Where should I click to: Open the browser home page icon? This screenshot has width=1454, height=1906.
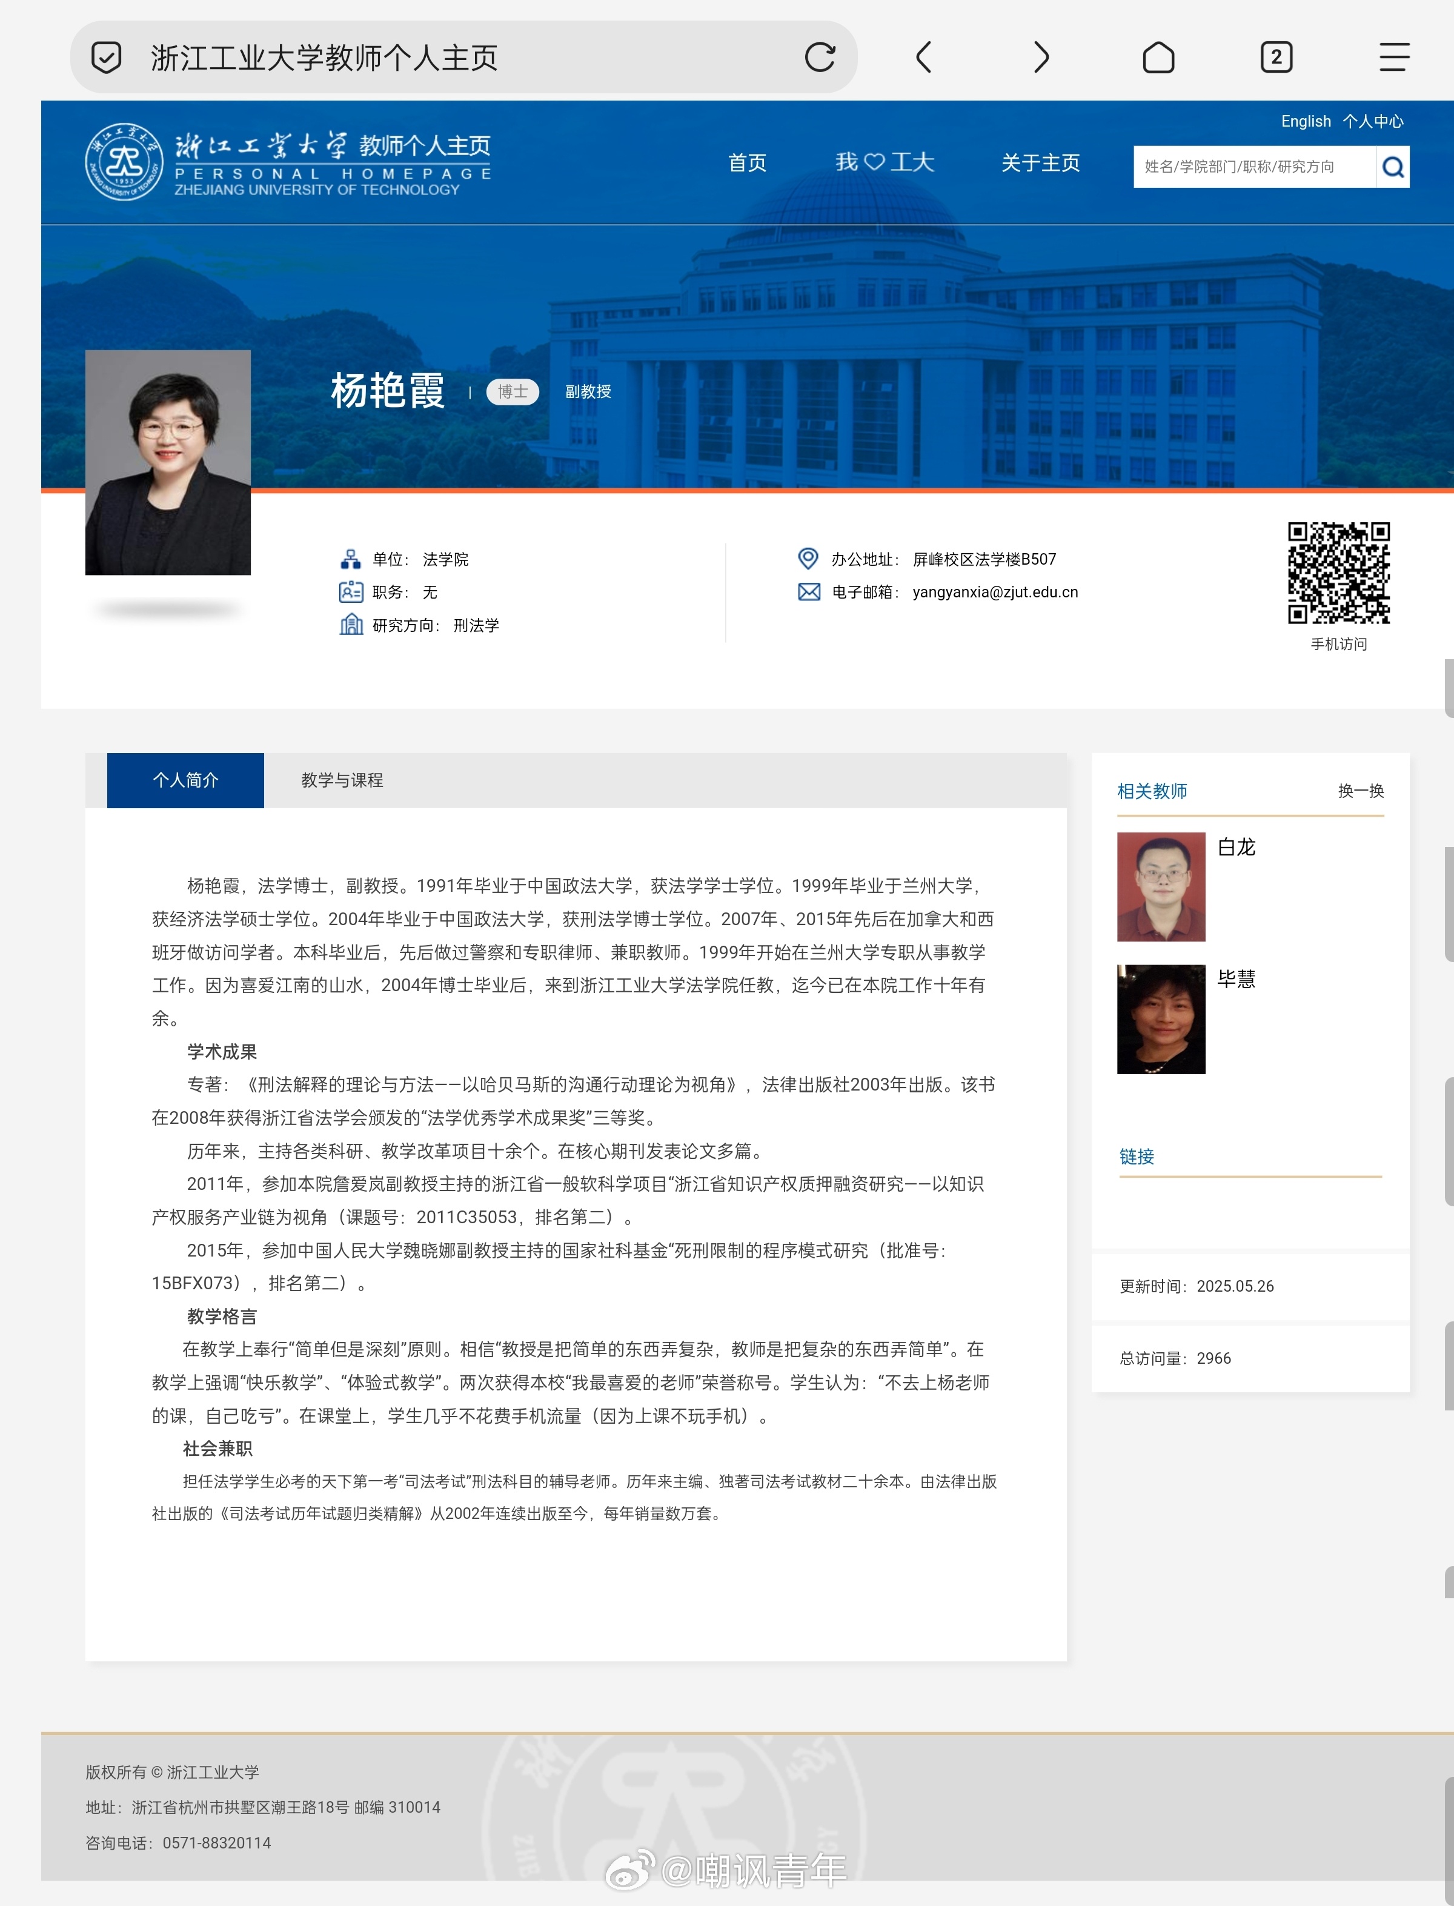click(x=1158, y=57)
